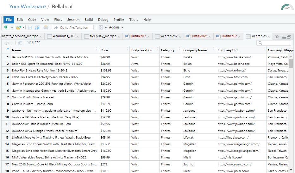The width and height of the screenshot is (295, 173).
Task: Click the RAM usage gauge icon
Action: coord(287,7)
